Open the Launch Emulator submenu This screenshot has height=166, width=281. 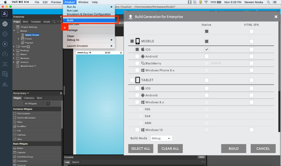(89, 46)
